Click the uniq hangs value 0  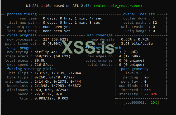154,31
